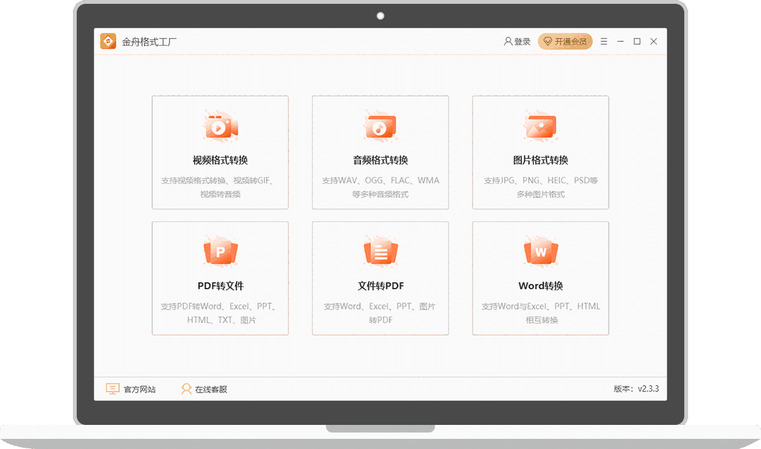Image resolution: width=761 pixels, height=449 pixels.
Task: Click the Word conversion 'W' icon
Action: 540,252
